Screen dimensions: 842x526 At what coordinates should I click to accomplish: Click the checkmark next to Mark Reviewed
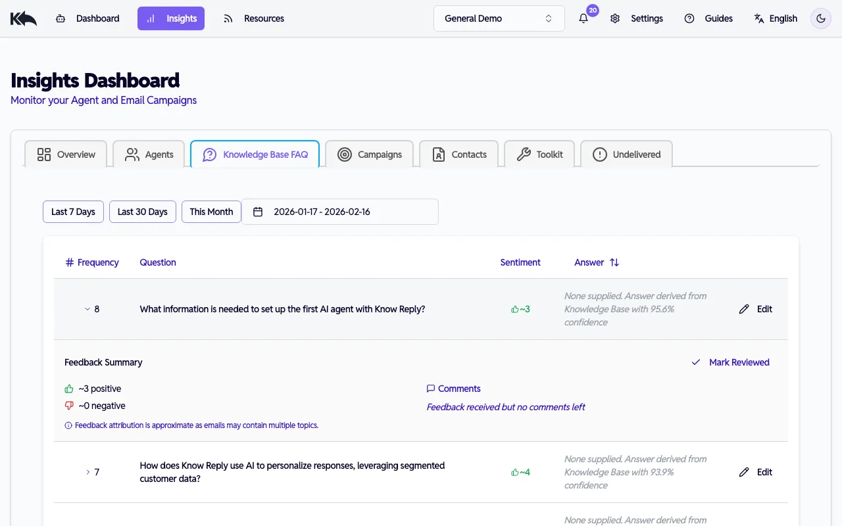point(695,362)
